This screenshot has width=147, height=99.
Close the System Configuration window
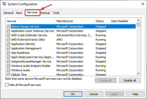pos(143,4)
